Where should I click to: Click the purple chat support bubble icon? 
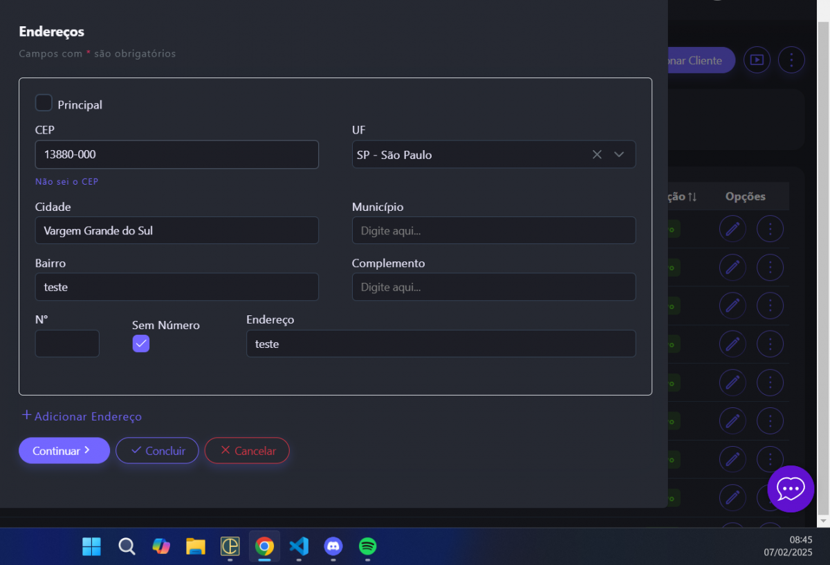[x=790, y=489]
